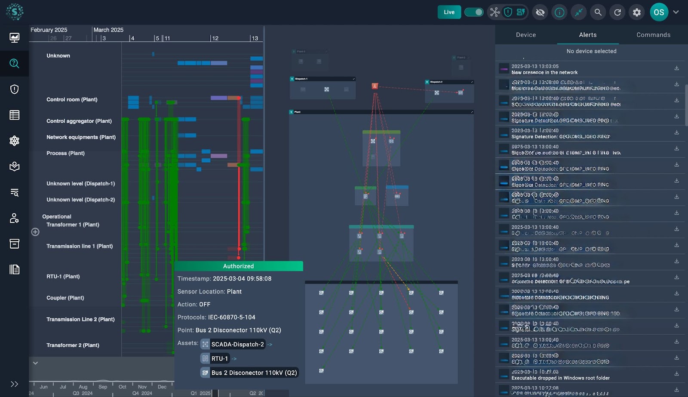The height and width of the screenshot is (397, 688).
Task: Download the 'Executable dropped in Windows root folder' alert
Action: 676,374
